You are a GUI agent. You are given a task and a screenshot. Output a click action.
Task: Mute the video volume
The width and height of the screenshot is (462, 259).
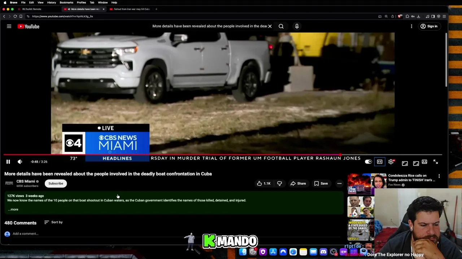(x=20, y=162)
